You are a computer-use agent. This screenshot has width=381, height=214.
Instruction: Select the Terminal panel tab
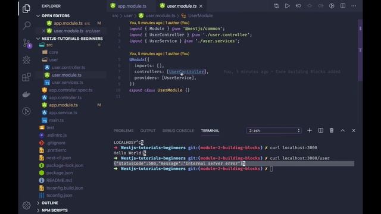point(210,131)
